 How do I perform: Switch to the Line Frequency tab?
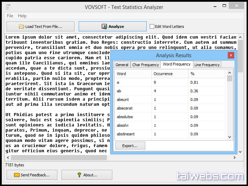(x=207, y=65)
